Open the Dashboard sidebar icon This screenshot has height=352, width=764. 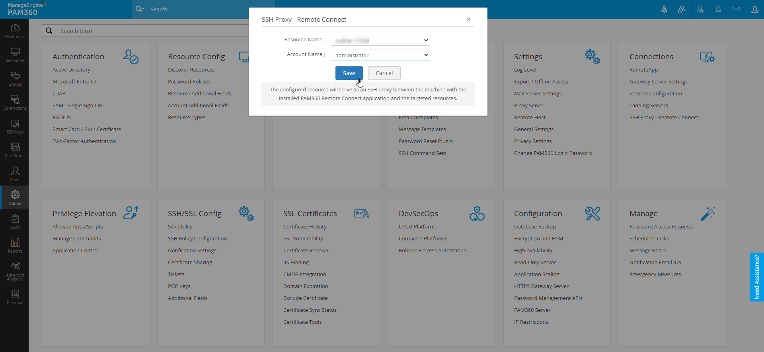pyautogui.click(x=15, y=31)
